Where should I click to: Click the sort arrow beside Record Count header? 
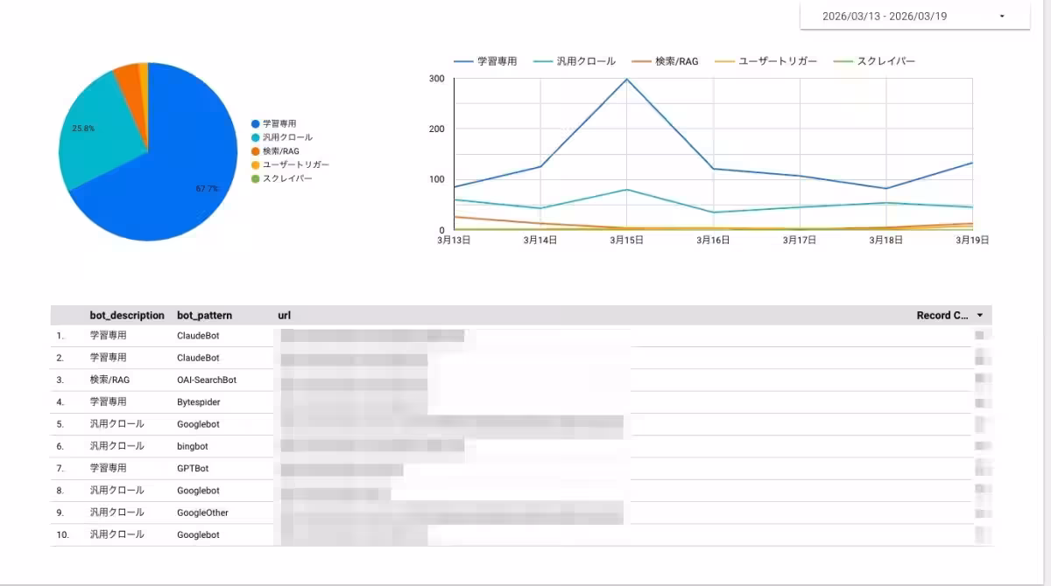pos(979,316)
